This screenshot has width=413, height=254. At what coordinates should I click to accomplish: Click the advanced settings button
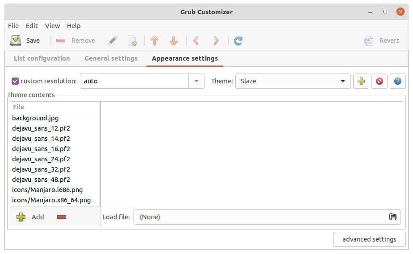(369, 239)
